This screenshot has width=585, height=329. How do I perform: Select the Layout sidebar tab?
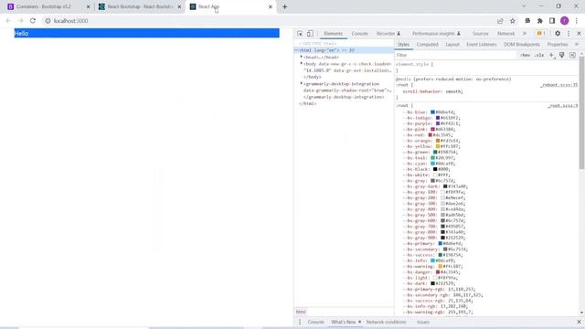(452, 45)
